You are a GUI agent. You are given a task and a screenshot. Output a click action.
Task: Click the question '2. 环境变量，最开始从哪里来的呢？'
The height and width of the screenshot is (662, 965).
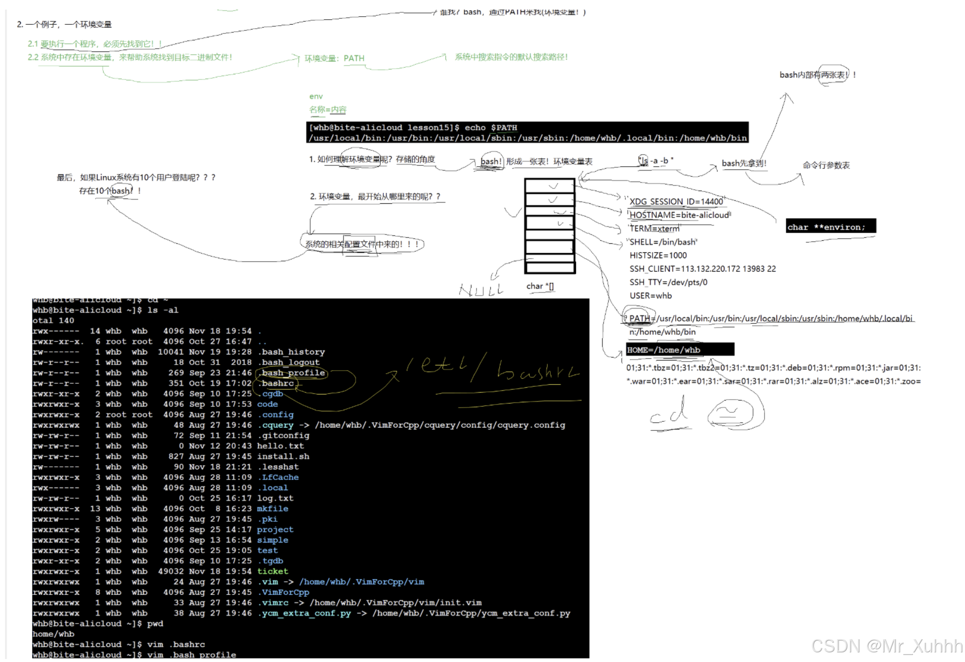click(x=375, y=196)
